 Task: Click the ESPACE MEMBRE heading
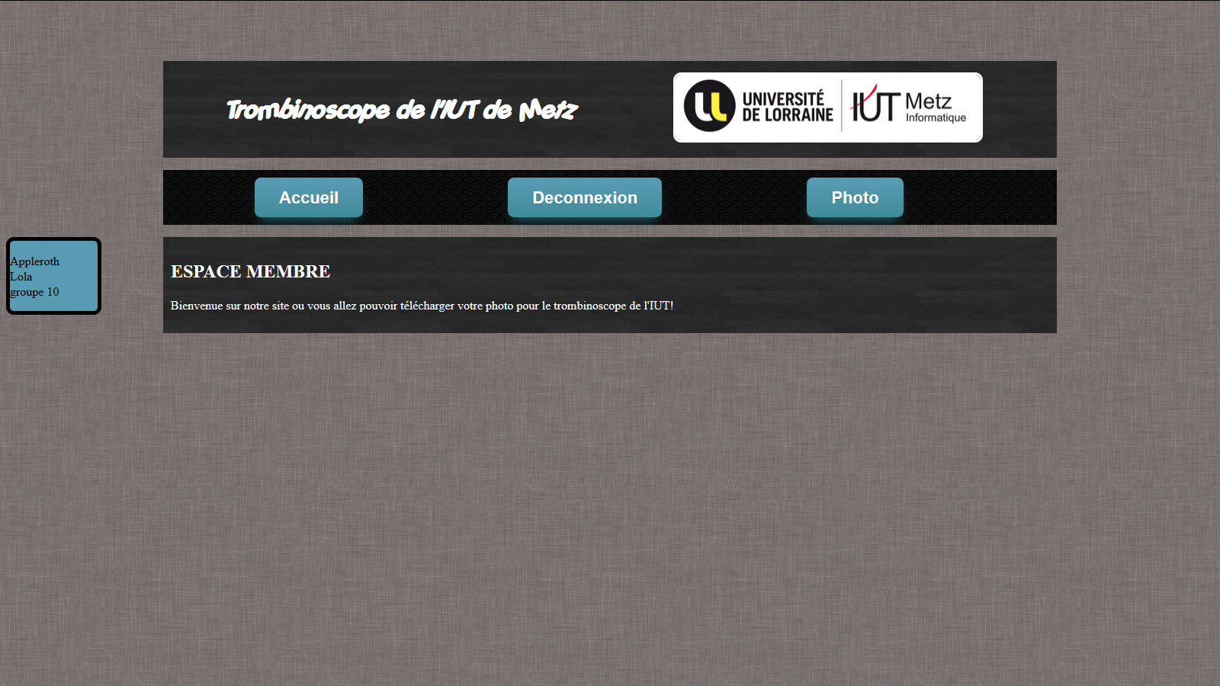(250, 271)
